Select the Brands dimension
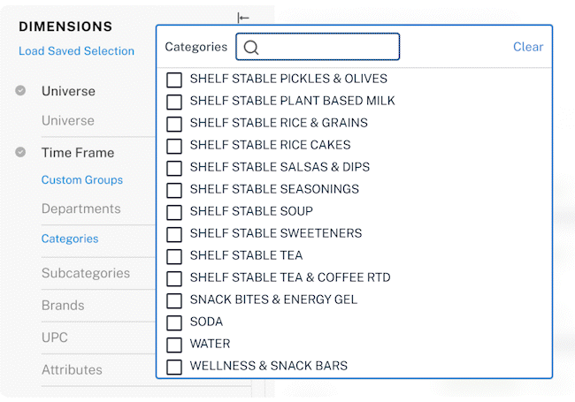The image size is (575, 402). click(63, 306)
